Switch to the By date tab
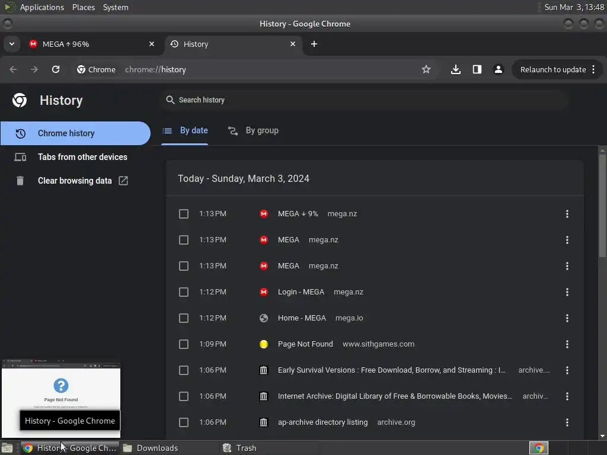The image size is (607, 455). click(185, 131)
